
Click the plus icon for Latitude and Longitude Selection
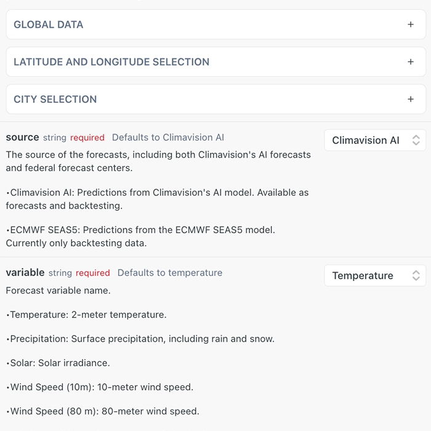[411, 62]
